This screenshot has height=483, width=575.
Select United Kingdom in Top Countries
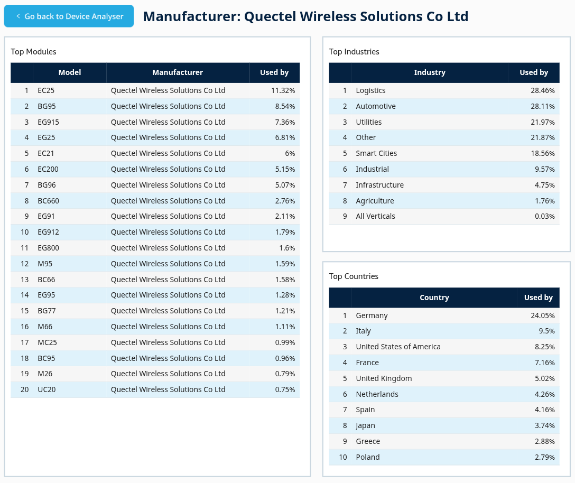click(x=444, y=378)
